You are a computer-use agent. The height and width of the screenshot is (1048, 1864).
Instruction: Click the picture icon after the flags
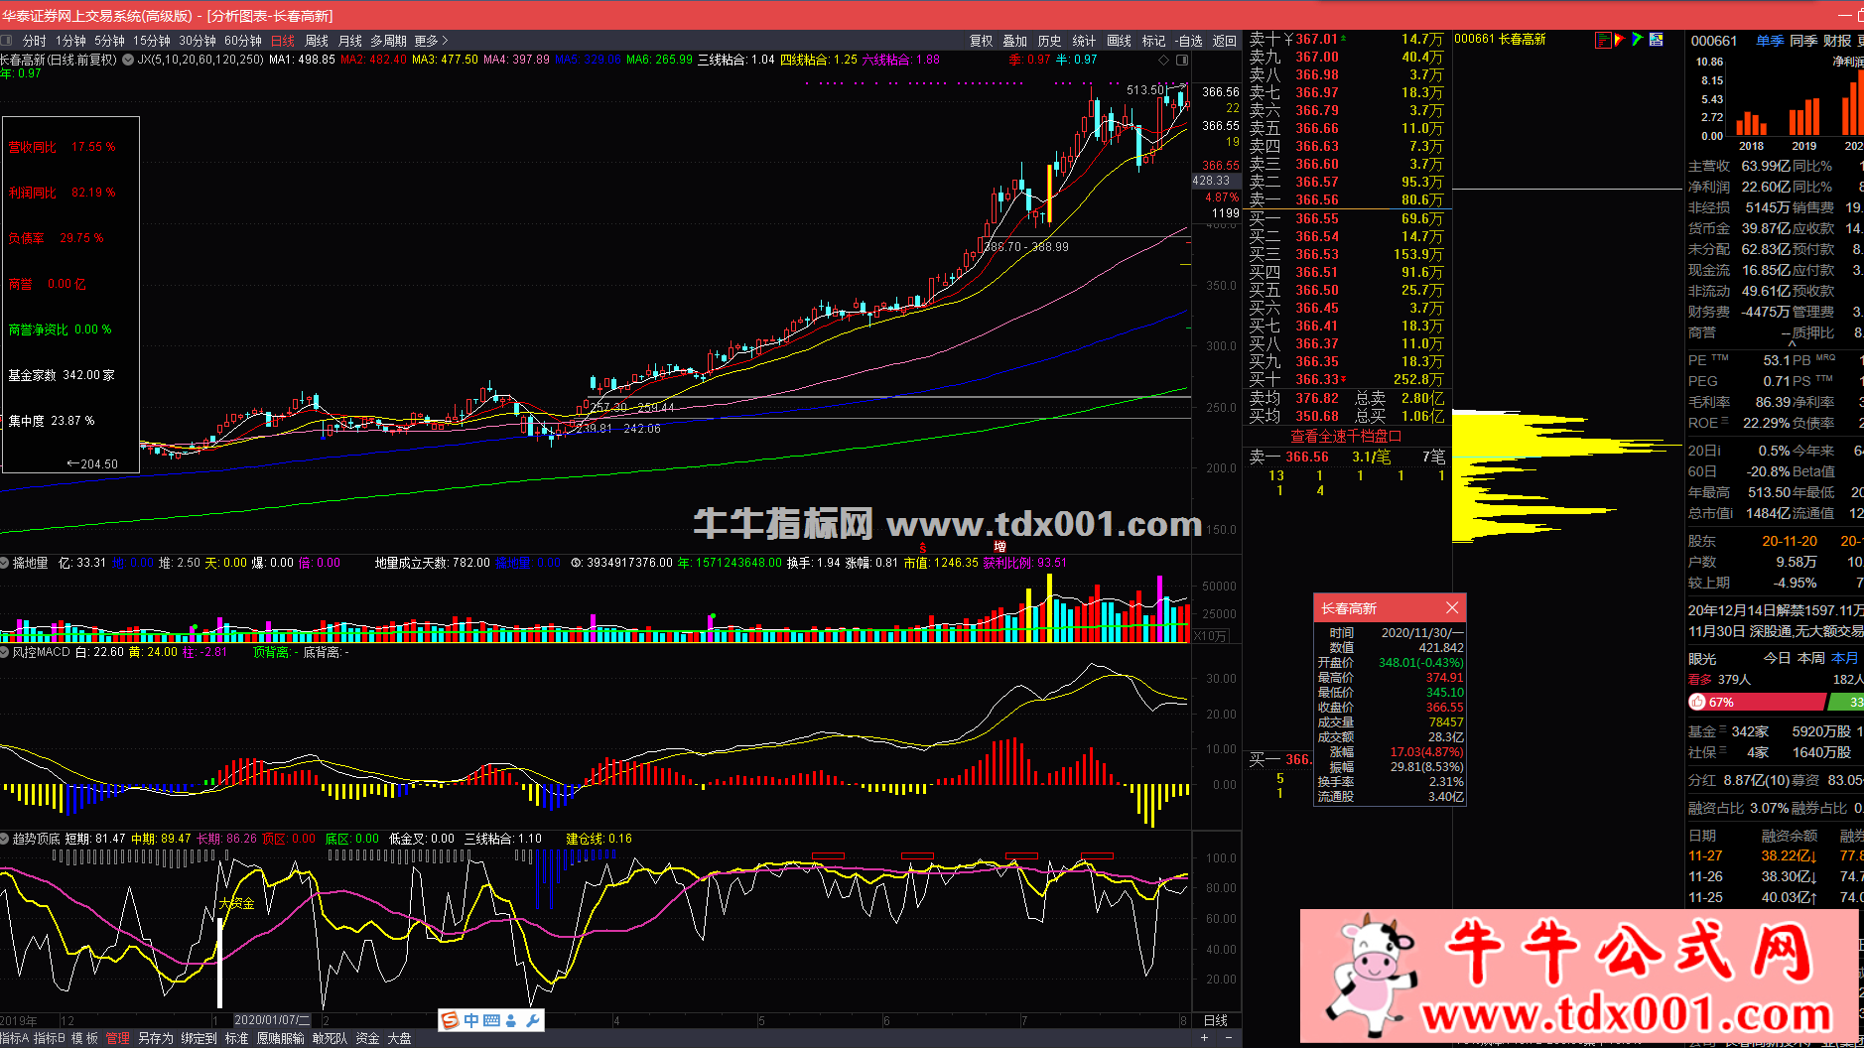coord(1656,40)
